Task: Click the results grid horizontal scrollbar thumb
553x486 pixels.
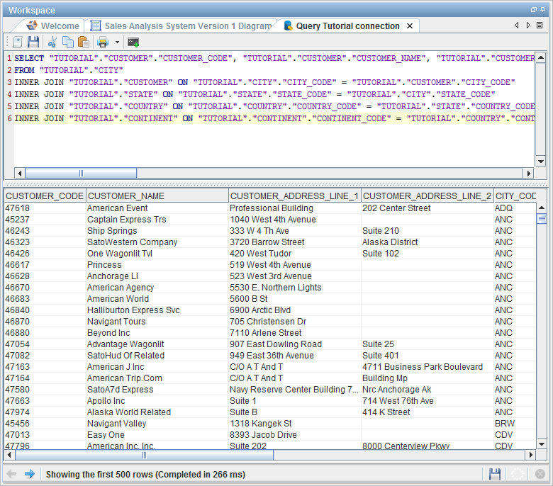Action: click(x=144, y=455)
